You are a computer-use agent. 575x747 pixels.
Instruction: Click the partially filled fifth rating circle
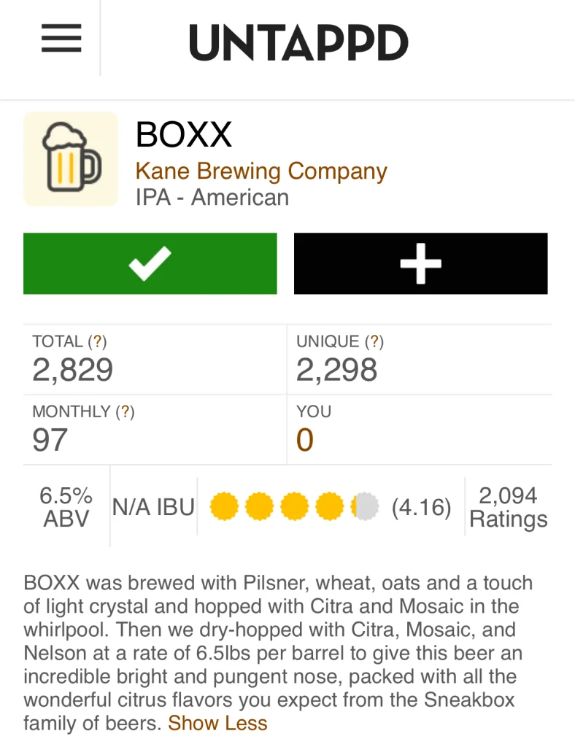pyautogui.click(x=365, y=507)
